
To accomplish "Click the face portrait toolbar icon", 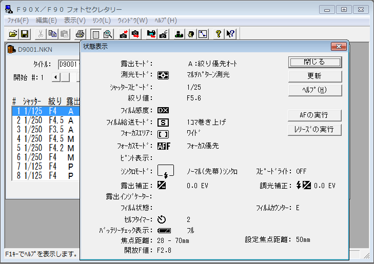I will click(x=191, y=34).
